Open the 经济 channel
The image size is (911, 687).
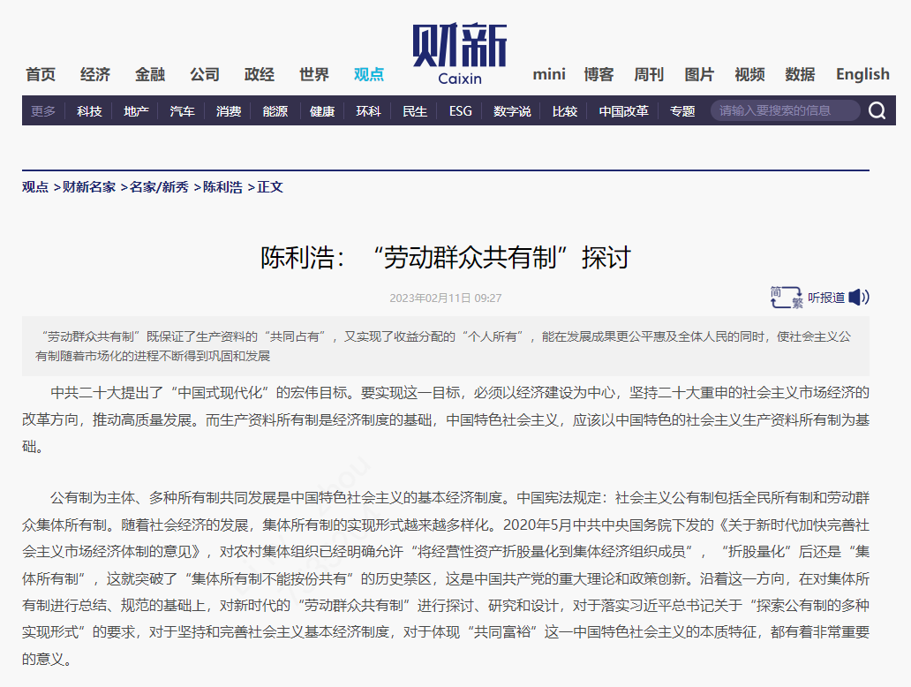[x=94, y=74]
